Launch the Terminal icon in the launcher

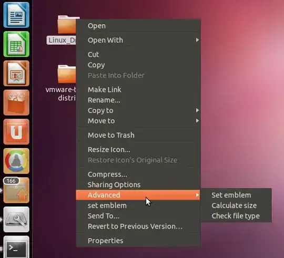pyautogui.click(x=16, y=247)
